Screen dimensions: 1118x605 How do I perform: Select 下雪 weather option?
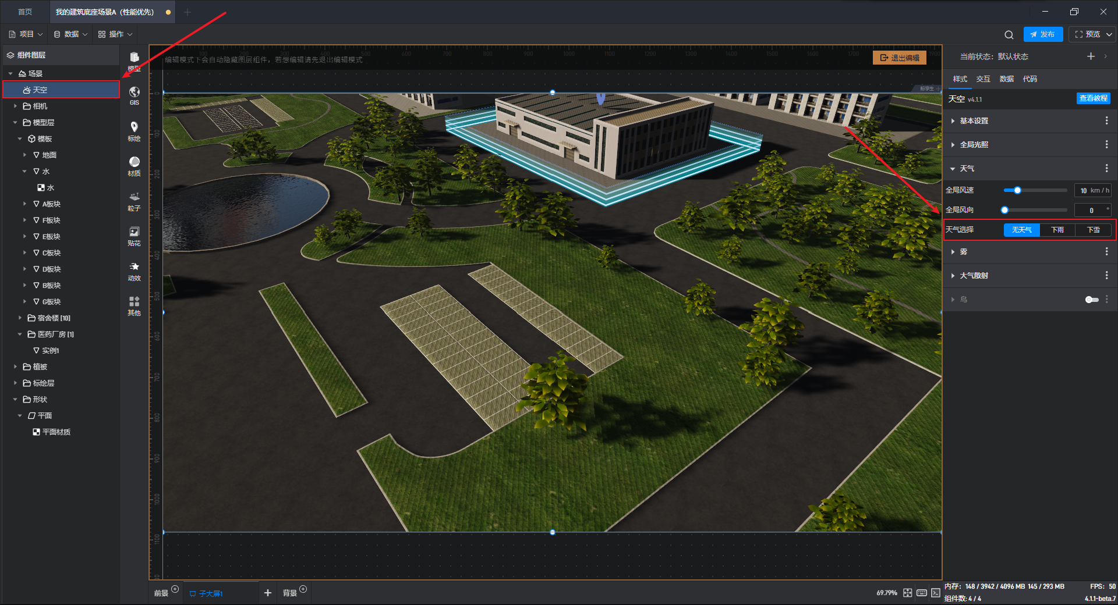point(1093,230)
